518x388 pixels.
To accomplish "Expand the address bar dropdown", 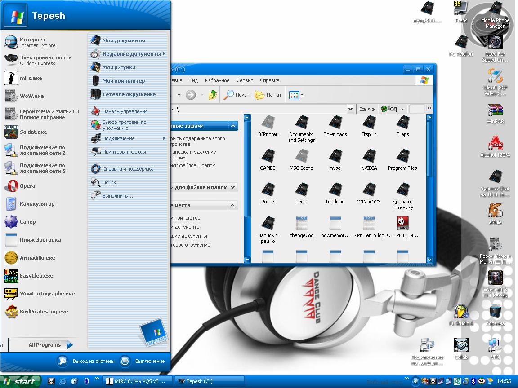I will [350, 109].
